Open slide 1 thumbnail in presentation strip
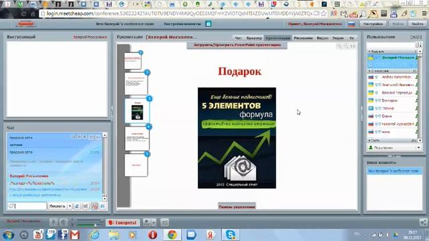This screenshot has width=429, height=241. click(133, 61)
